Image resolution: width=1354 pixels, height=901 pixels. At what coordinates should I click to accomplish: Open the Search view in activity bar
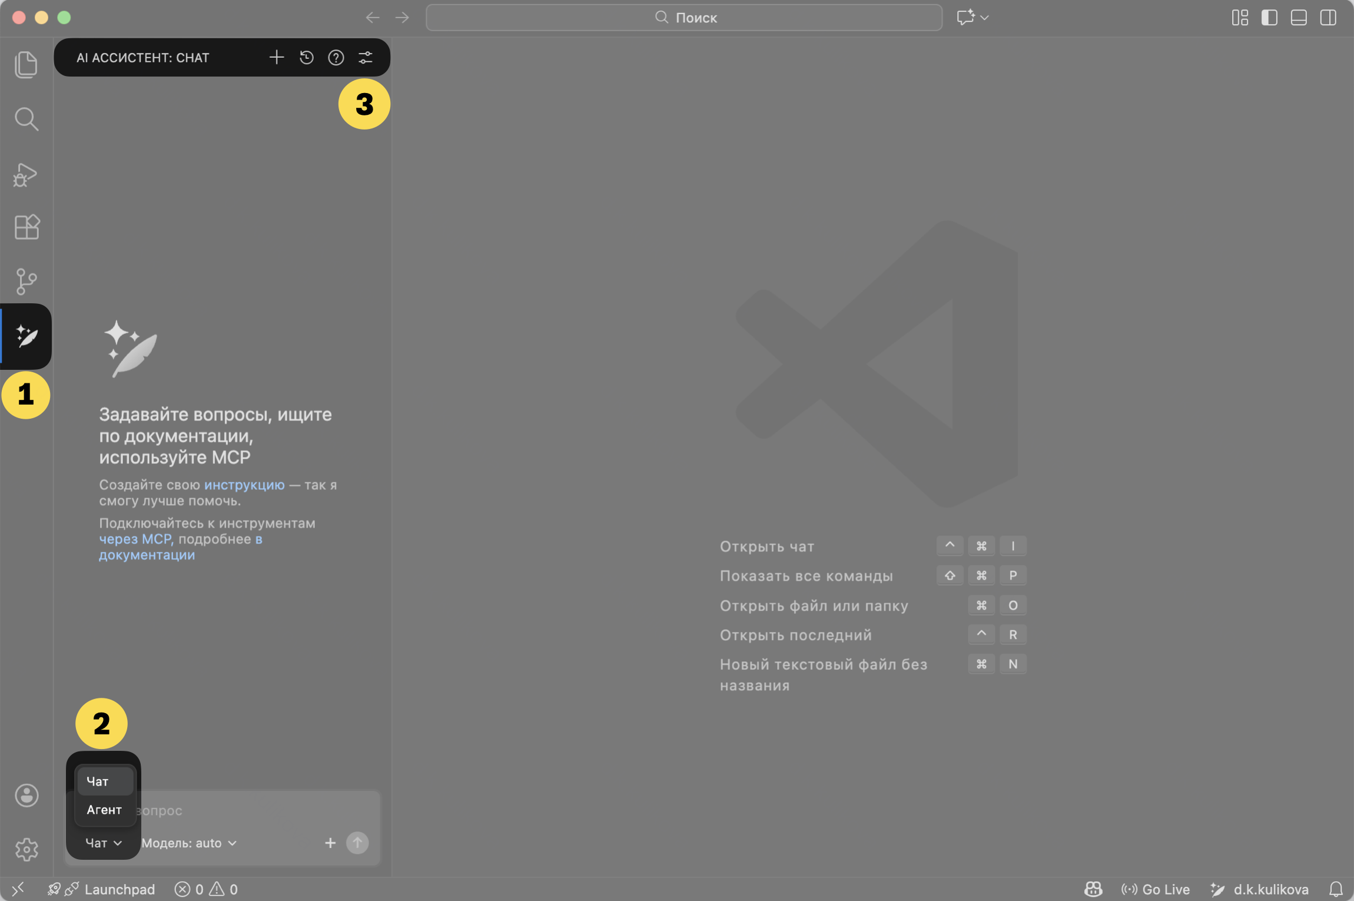[x=26, y=119]
